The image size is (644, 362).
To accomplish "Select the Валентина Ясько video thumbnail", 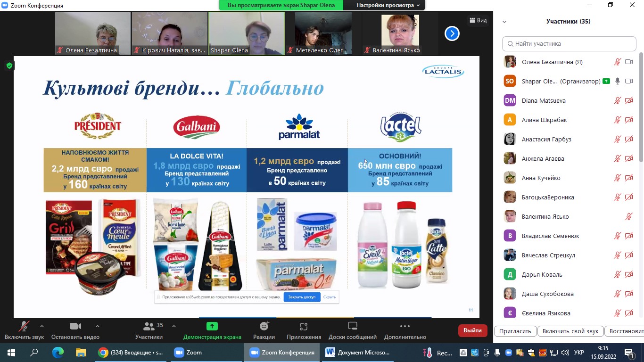I will [x=400, y=33].
